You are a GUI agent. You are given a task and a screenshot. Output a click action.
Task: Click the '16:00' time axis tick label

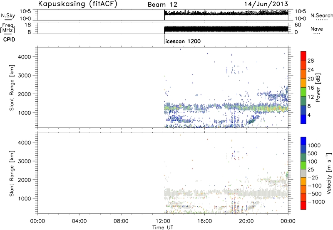204,221
